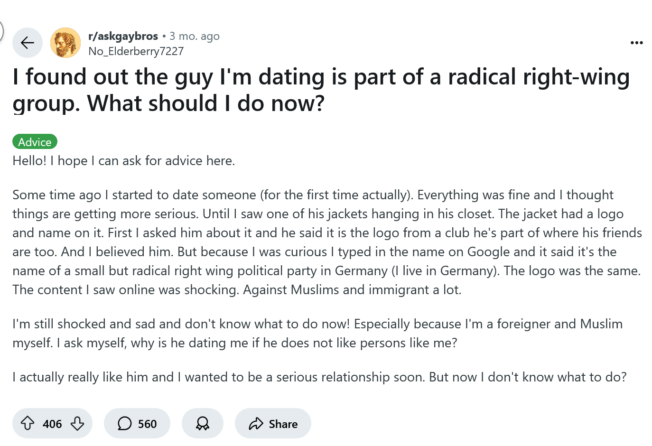This screenshot has width=652, height=446.
Task: Open the post's three-dot options menu
Action: pos(636,43)
